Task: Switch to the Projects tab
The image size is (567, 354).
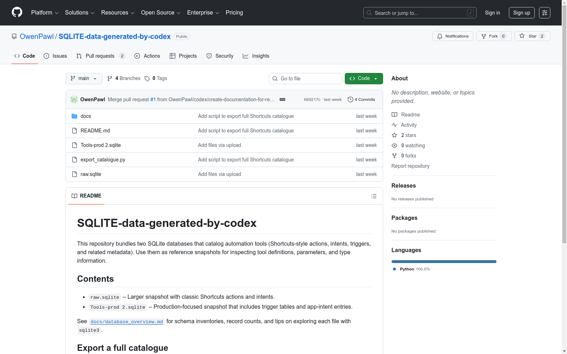Action: tap(183, 56)
